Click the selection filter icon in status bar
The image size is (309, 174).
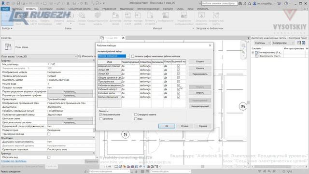[289, 172]
